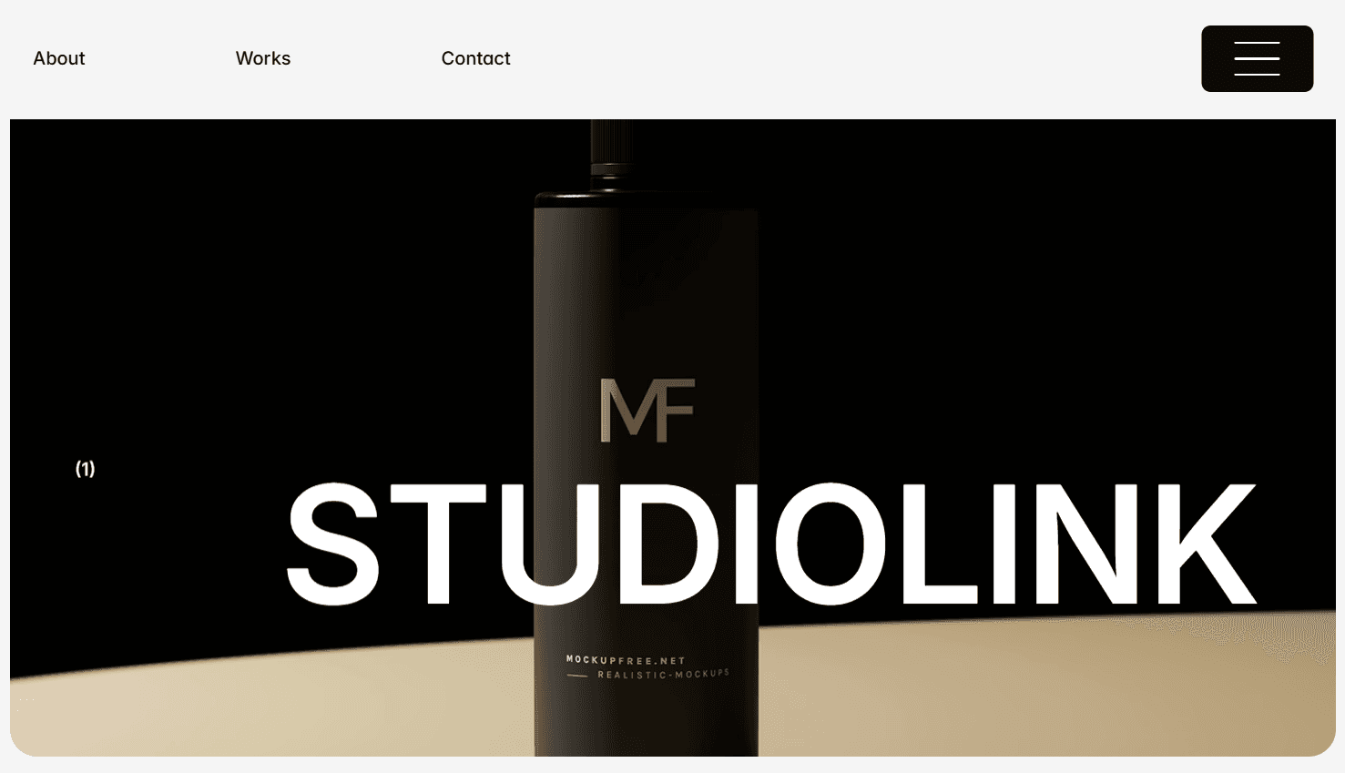The width and height of the screenshot is (1345, 773).
Task: Select the Contact navigation link
Action: (x=475, y=58)
